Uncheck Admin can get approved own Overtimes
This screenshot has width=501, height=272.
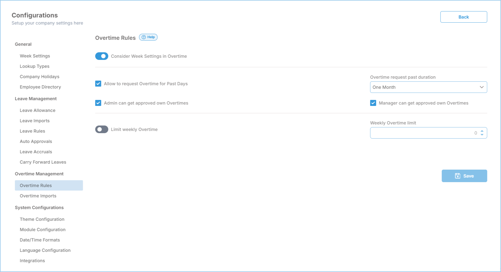coord(98,103)
